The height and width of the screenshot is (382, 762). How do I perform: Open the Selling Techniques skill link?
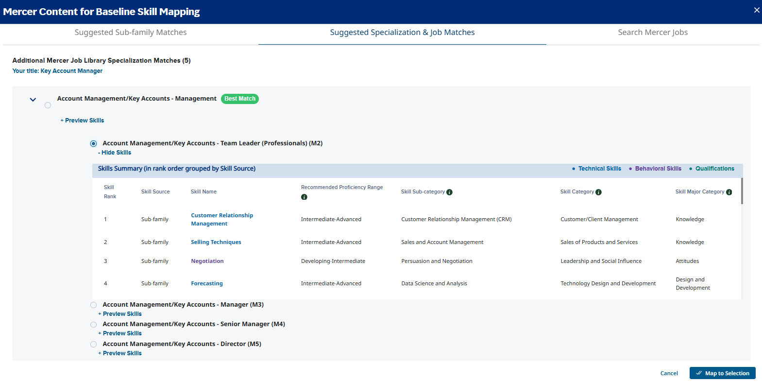pos(216,242)
